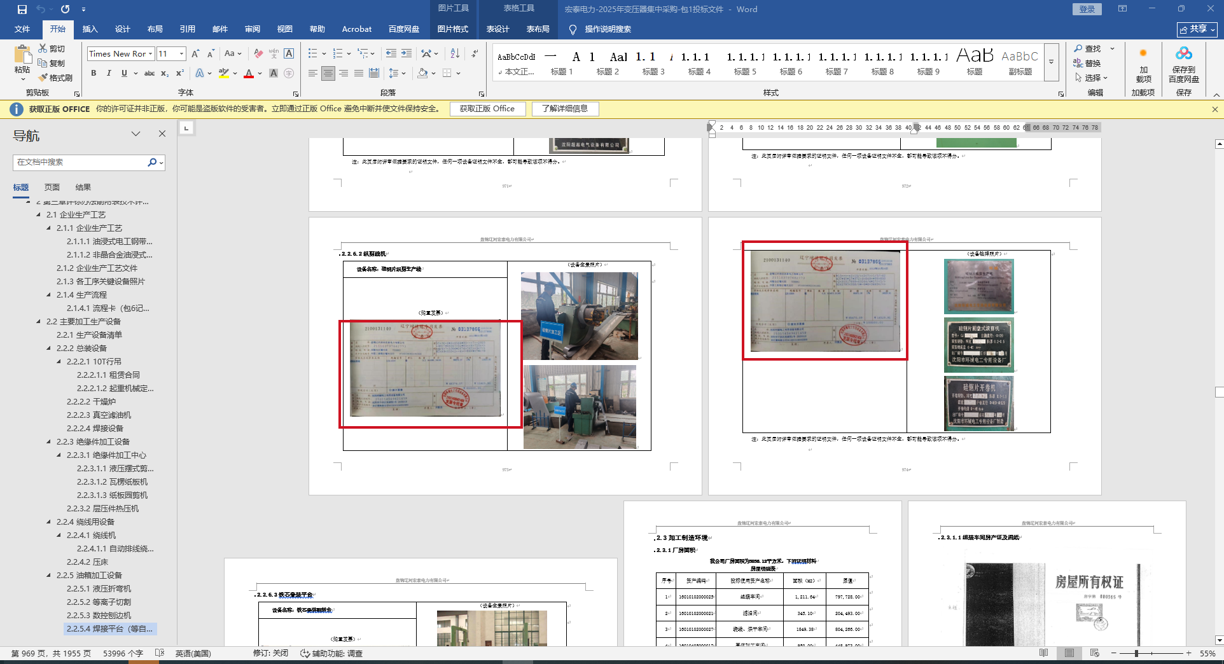The height and width of the screenshot is (664, 1224).
Task: Expand the styles gallery
Action: (1051, 62)
